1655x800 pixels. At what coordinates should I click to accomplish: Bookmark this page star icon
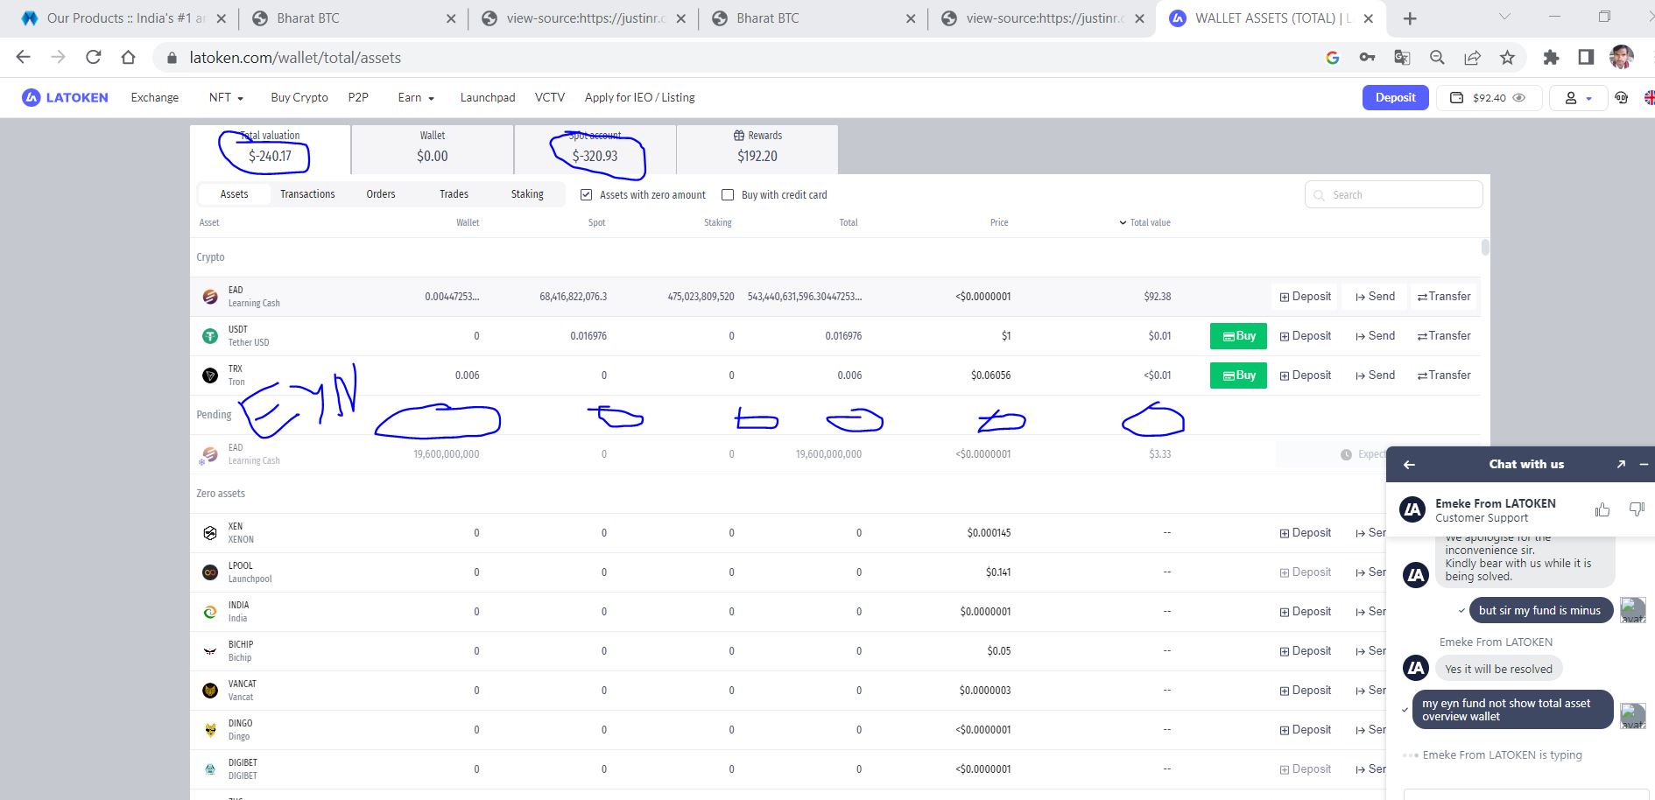1507,58
